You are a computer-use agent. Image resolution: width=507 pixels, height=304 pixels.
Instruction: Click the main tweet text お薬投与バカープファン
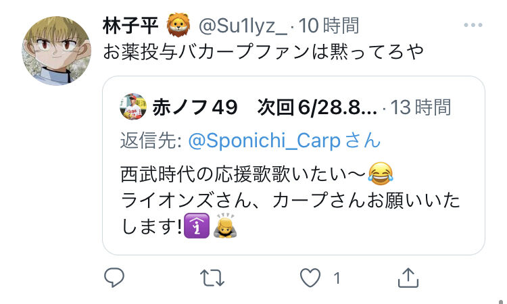click(x=206, y=52)
